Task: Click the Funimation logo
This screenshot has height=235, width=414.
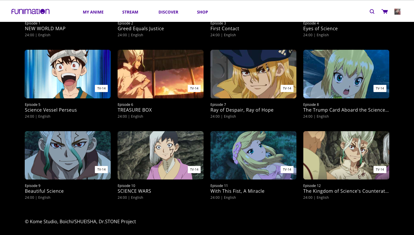Action: (x=30, y=12)
